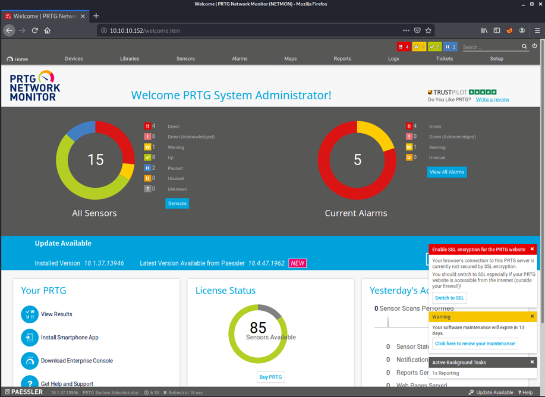Open the Sensors pie chart details
Viewport: 545px width, 397px height.
pyautogui.click(x=177, y=203)
